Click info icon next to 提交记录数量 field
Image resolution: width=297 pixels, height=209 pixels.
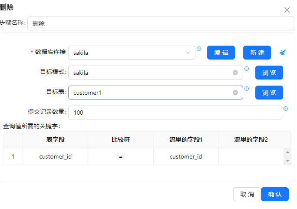286,109
